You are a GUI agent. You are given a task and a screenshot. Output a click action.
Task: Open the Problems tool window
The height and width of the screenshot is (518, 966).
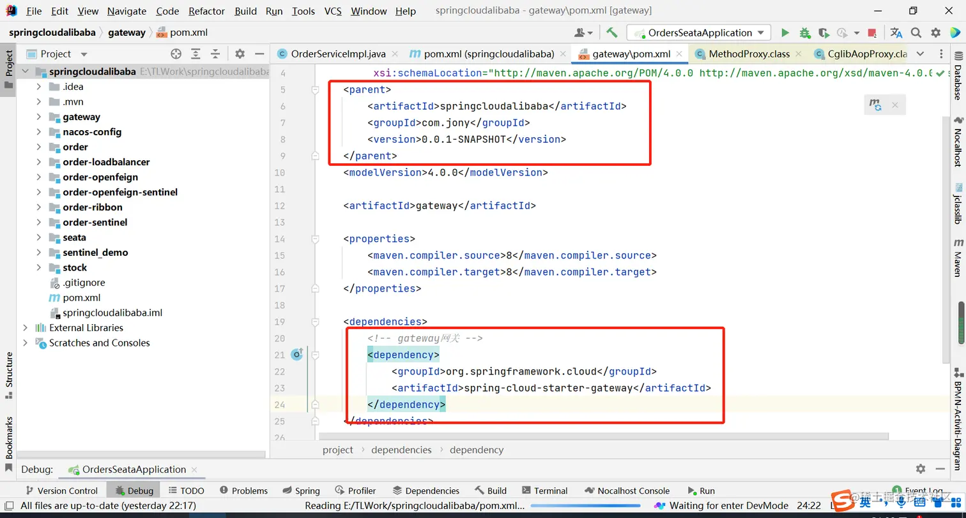tap(243, 491)
